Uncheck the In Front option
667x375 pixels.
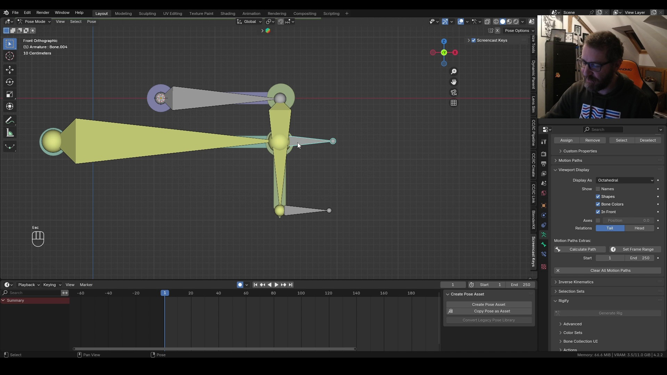pos(598,212)
